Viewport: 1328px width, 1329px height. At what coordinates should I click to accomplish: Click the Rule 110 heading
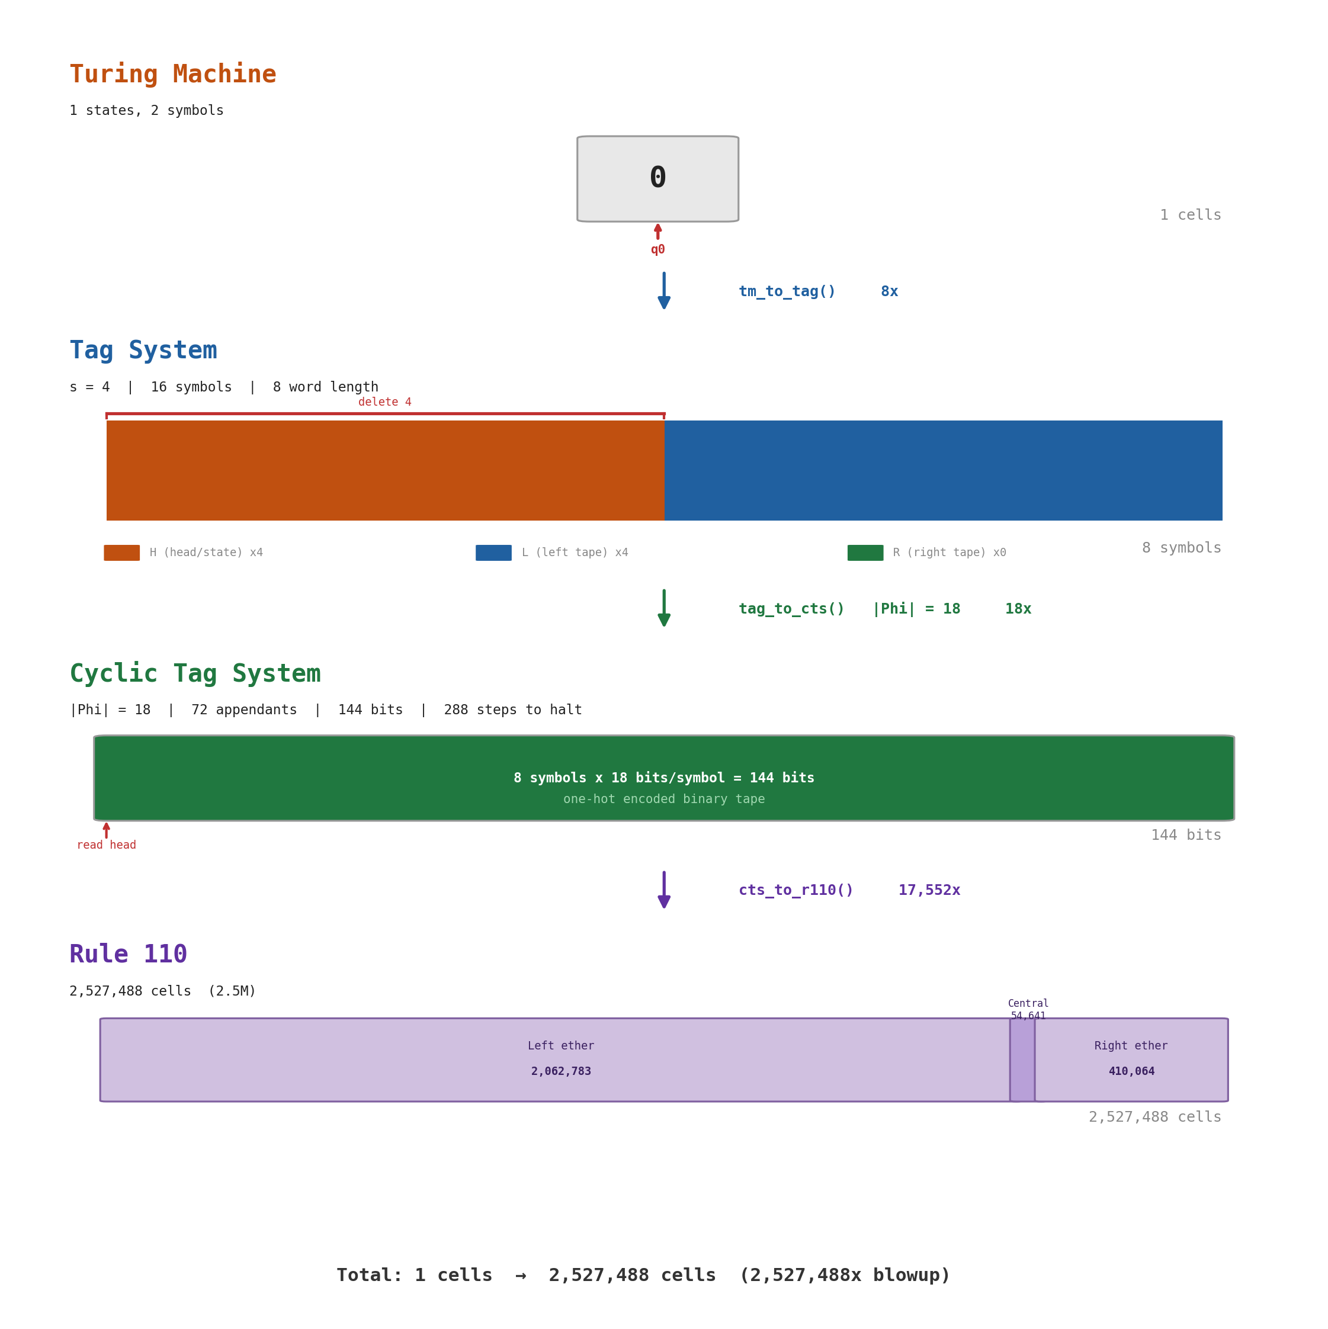point(129,954)
